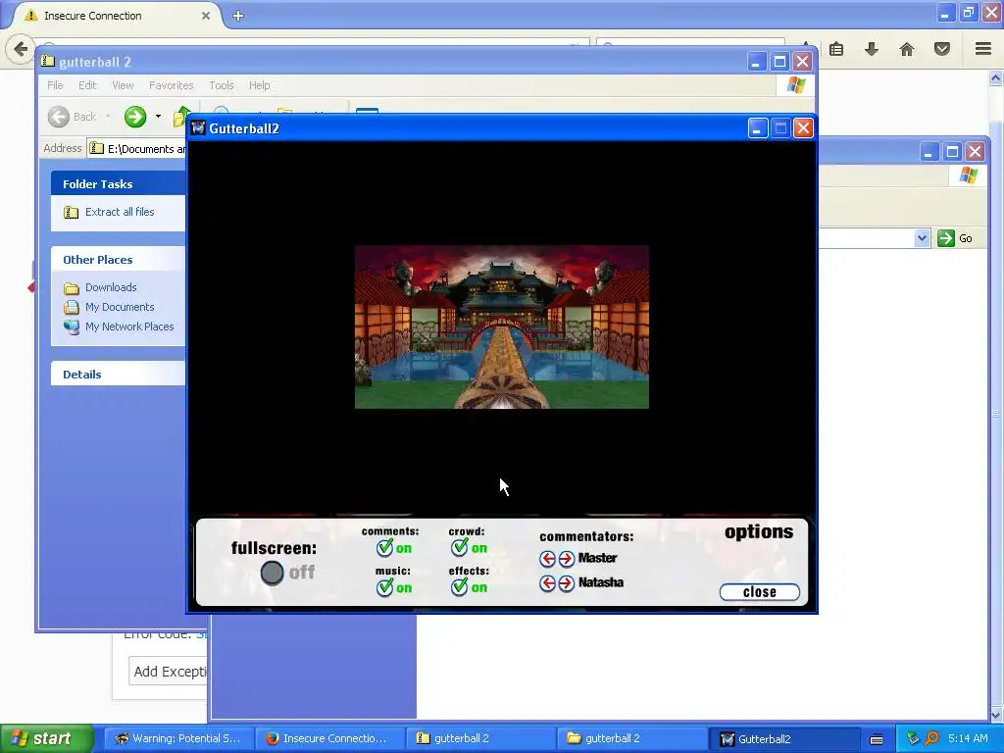1004x753 pixels.
Task: Click Go button in background Explorer window
Action: 955,238
